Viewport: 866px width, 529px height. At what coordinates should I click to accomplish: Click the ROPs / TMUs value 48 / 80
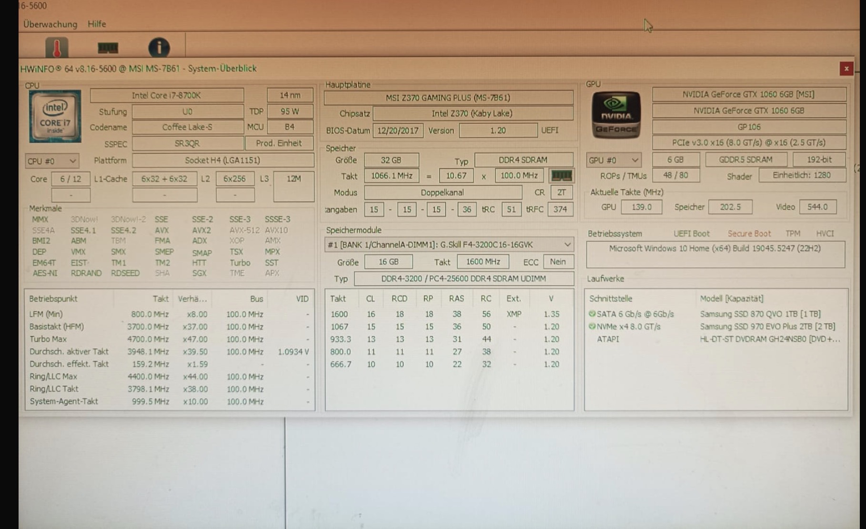(676, 175)
